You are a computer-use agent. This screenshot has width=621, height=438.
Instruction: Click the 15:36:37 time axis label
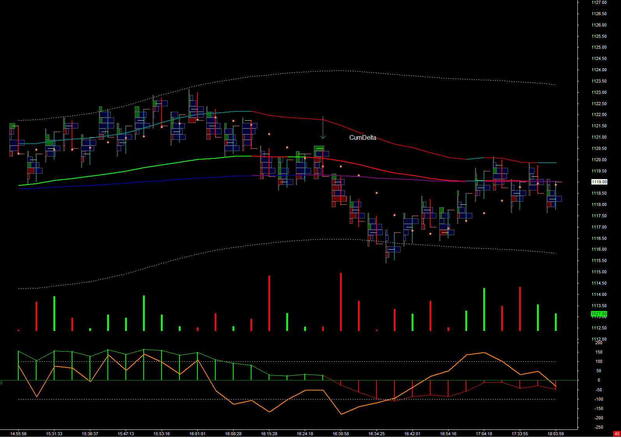click(x=90, y=434)
